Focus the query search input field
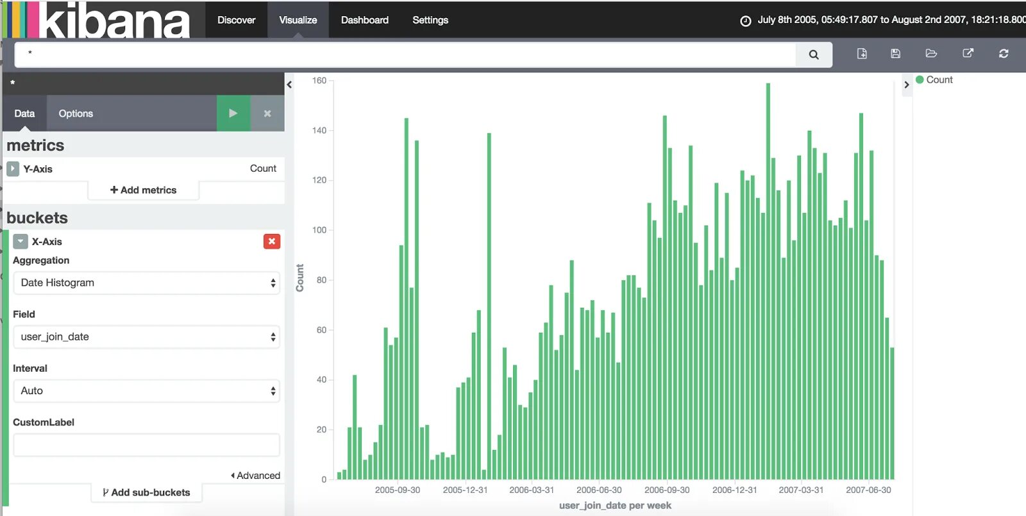The image size is (1026, 516). point(405,54)
